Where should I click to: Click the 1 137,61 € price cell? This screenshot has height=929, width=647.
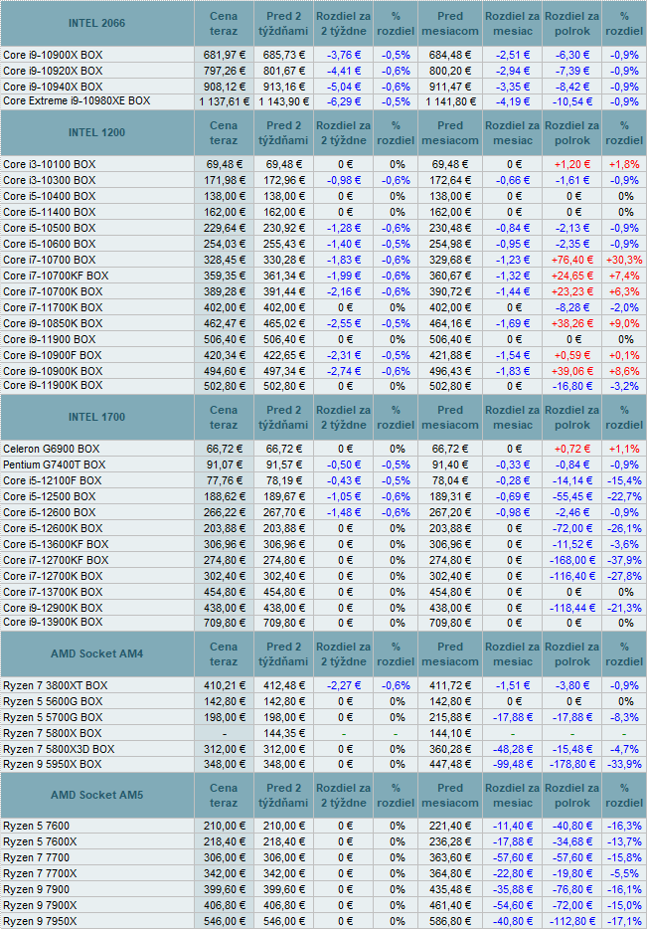click(x=225, y=101)
